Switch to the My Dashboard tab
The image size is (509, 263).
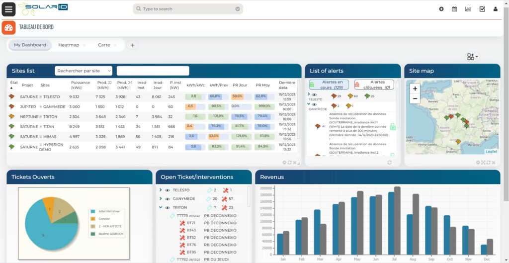[x=30, y=45]
